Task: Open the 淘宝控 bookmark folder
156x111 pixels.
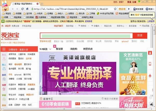Action: tap(7, 13)
